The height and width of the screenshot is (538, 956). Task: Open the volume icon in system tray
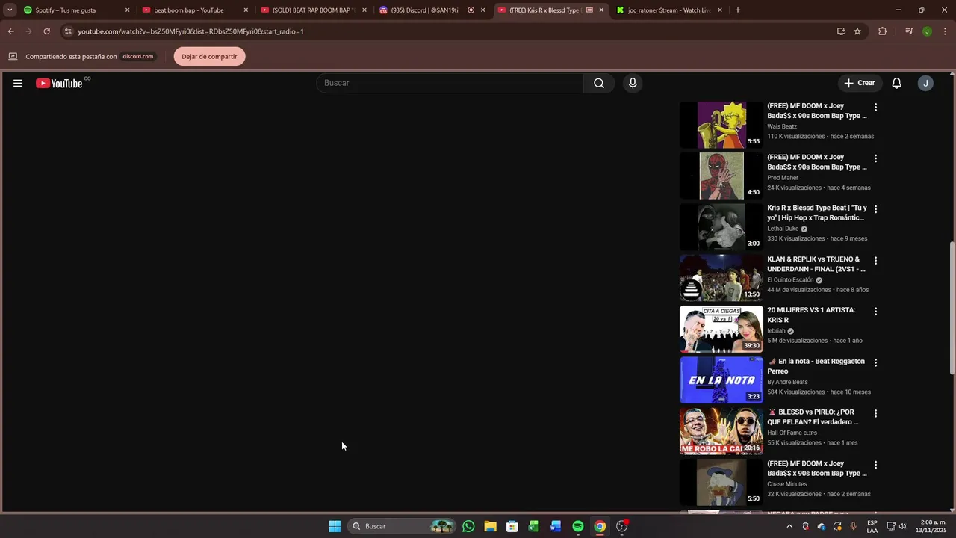tap(903, 526)
